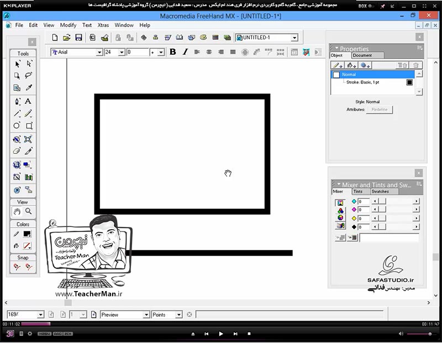Click the Open folder icon
442x343 pixels.
pos(67,38)
